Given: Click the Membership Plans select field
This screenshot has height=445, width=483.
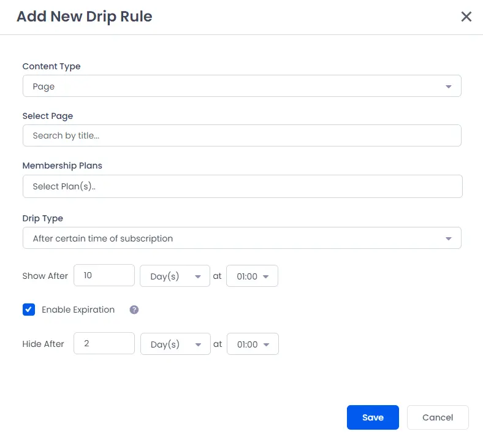Looking at the screenshot, I should [x=241, y=186].
